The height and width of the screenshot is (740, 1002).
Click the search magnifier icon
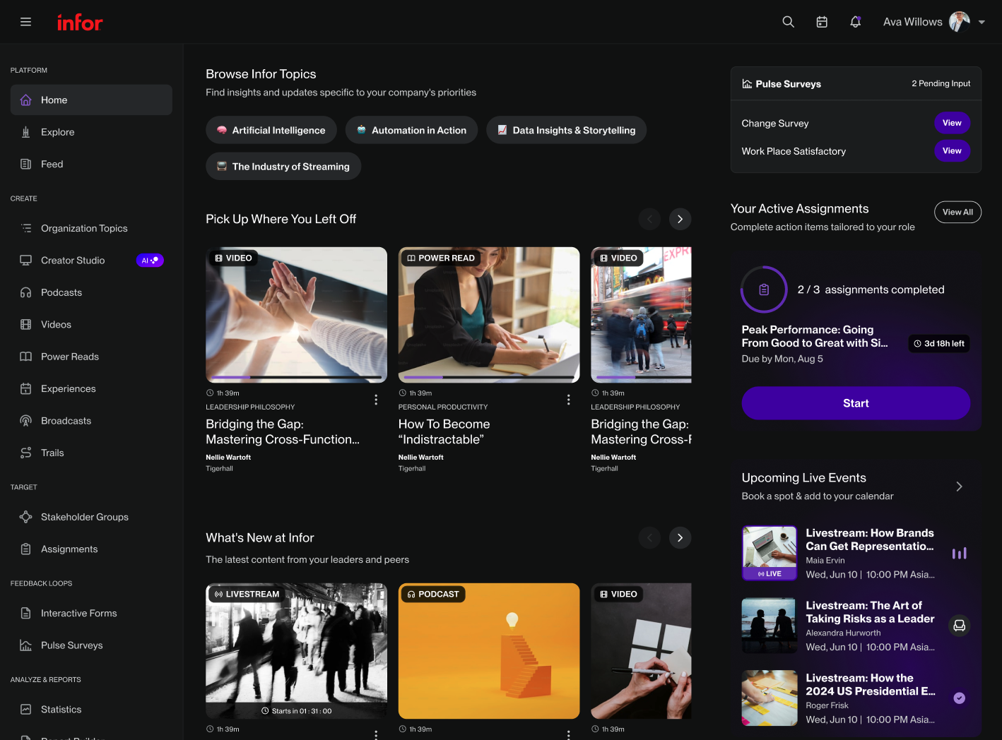point(788,22)
